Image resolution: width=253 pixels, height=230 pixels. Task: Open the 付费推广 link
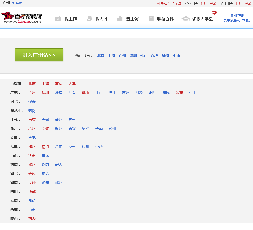tap(163, 4)
